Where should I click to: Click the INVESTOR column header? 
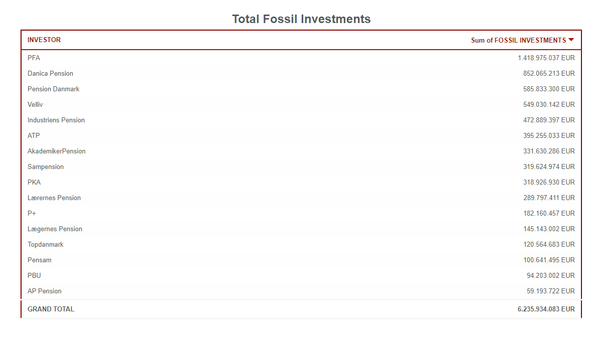coord(44,40)
